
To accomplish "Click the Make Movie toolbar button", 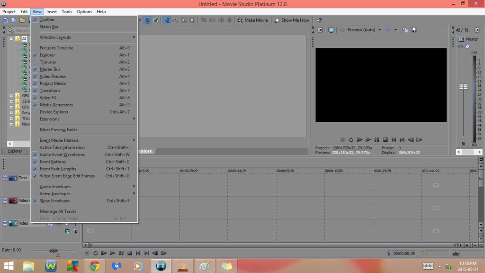I will coord(252,20).
